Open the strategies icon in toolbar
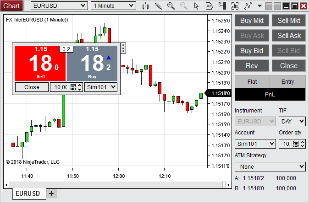 pos(248,6)
